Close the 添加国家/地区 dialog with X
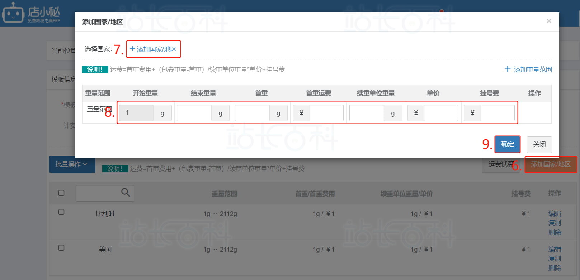The width and height of the screenshot is (580, 280). [548, 21]
